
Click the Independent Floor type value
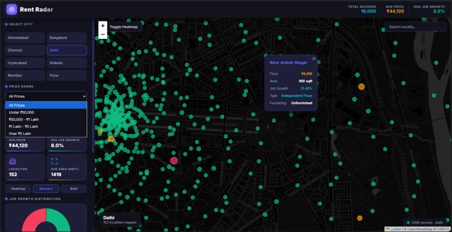click(297, 96)
